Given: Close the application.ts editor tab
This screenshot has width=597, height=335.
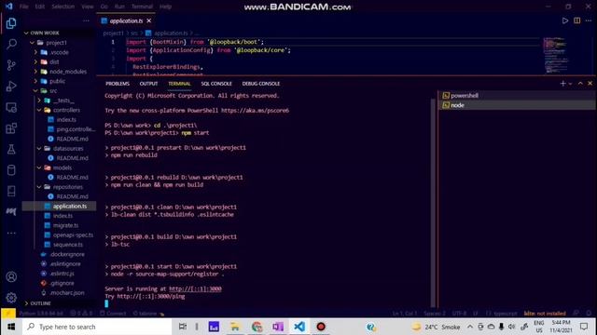Looking at the screenshot, I should click(149, 20).
